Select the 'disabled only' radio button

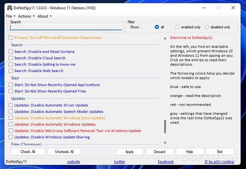[x=207, y=27]
